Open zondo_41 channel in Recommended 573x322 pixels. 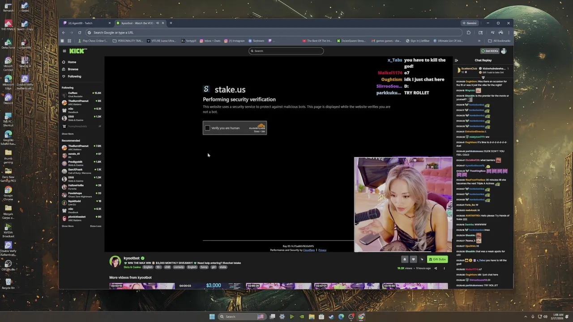81,155
